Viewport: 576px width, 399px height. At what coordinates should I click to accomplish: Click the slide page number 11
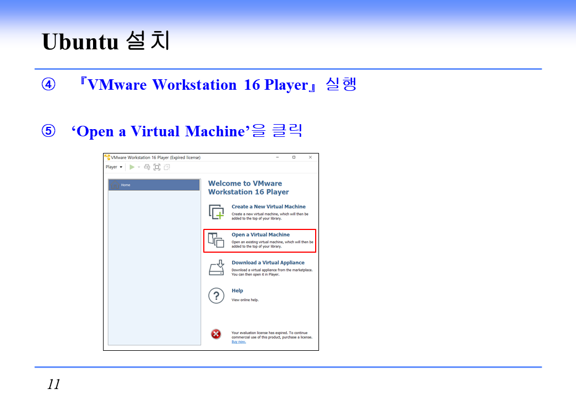tap(54, 384)
